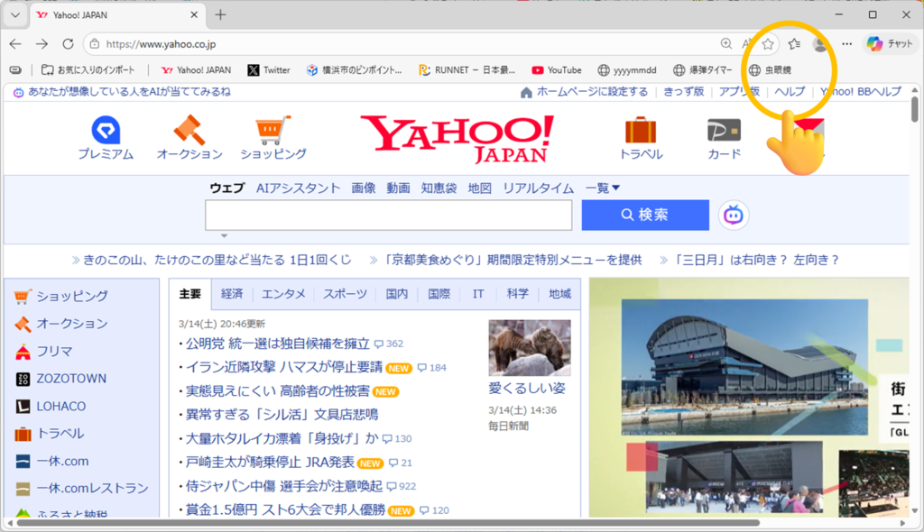Image resolution: width=924 pixels, height=532 pixels.
Task: Open the AI assistant robot icon
Action: [734, 215]
